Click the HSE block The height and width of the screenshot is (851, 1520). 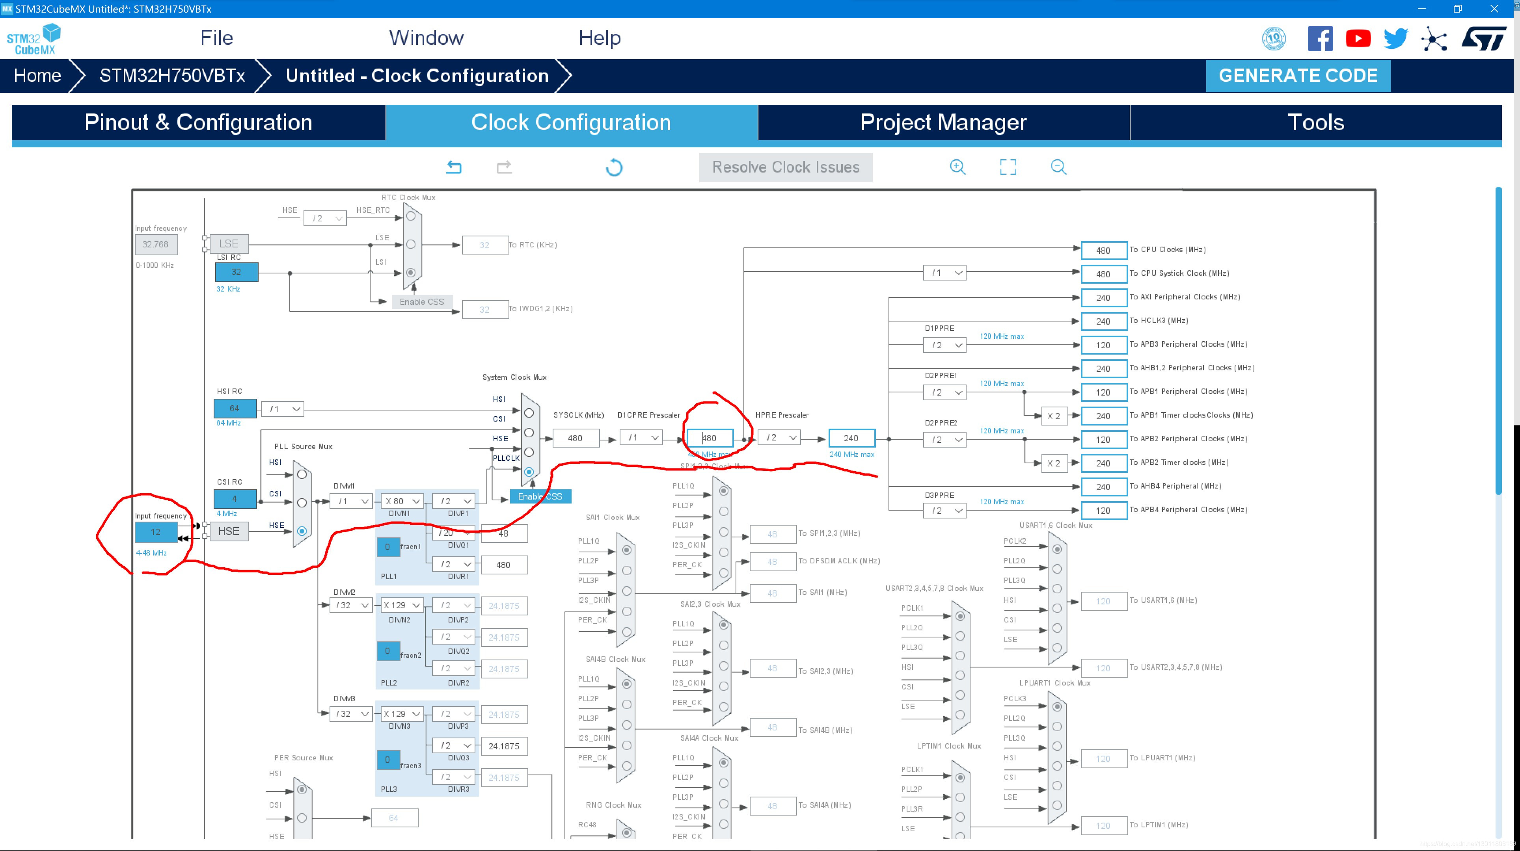tap(229, 531)
